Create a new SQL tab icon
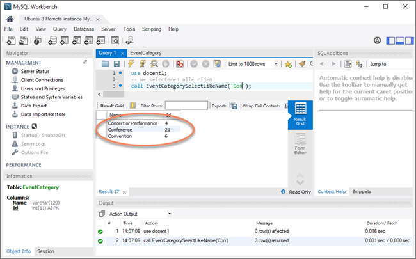Screen dimensions: 416x259 [x=11, y=40]
